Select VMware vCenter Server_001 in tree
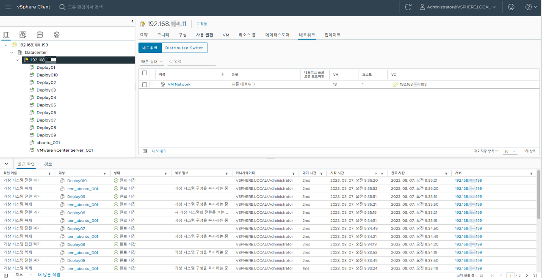This screenshot has height=278, width=542. (65, 150)
